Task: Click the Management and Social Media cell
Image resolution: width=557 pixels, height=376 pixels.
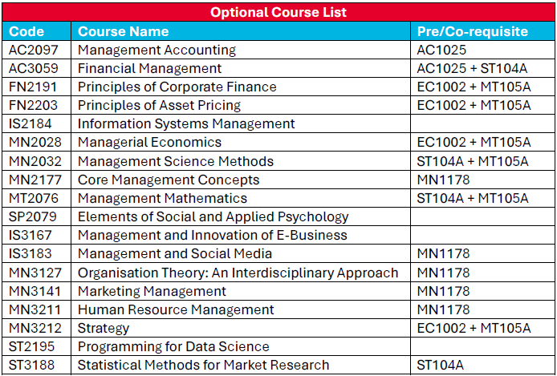Action: pyautogui.click(x=174, y=253)
